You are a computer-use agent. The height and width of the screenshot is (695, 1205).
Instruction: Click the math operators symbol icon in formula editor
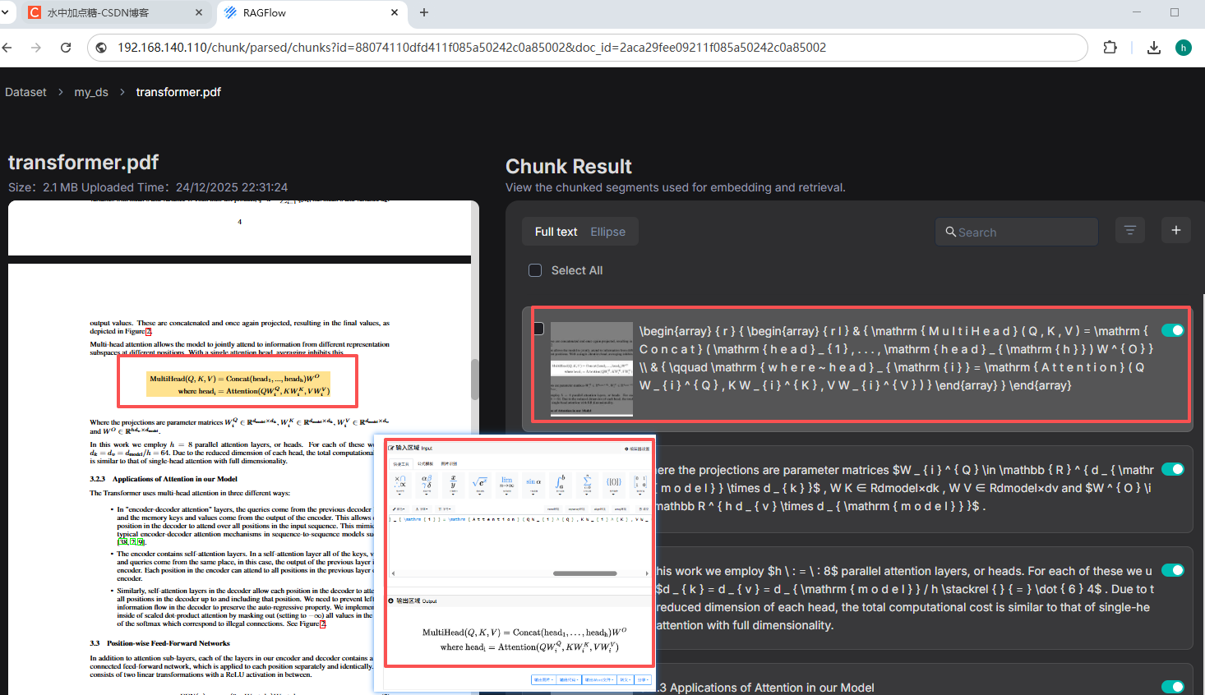click(x=400, y=486)
